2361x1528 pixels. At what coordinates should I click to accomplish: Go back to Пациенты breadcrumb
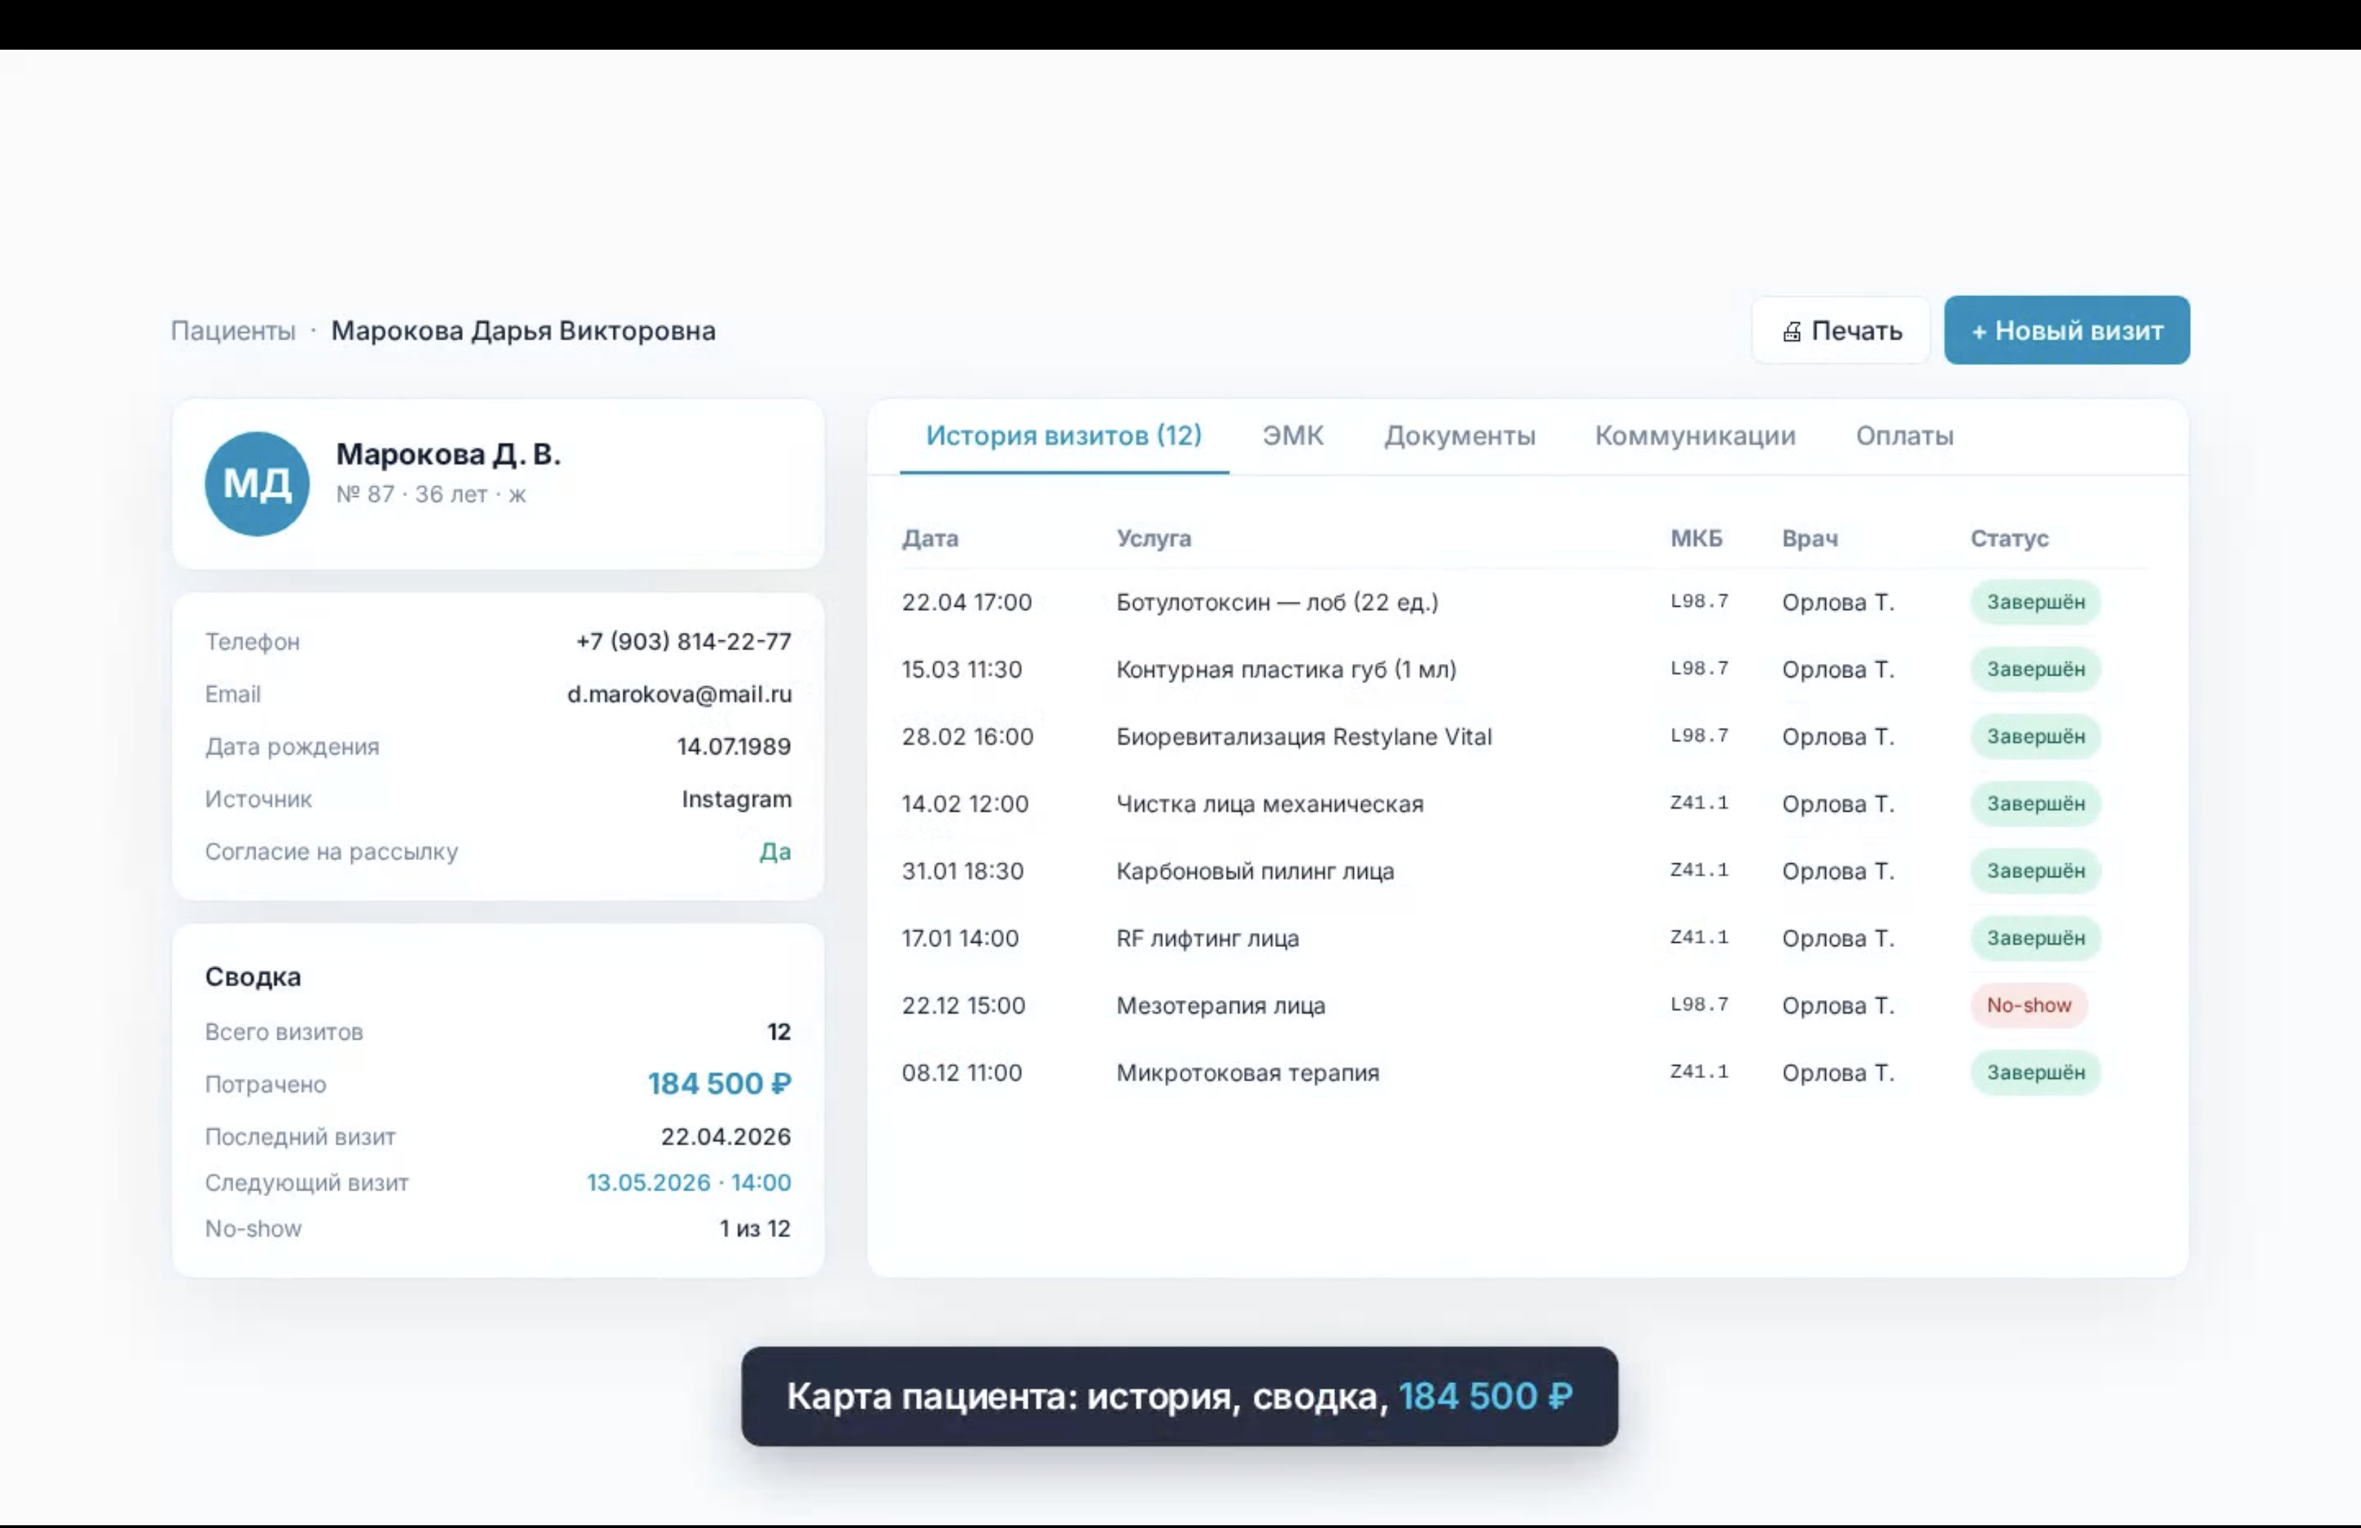(233, 330)
